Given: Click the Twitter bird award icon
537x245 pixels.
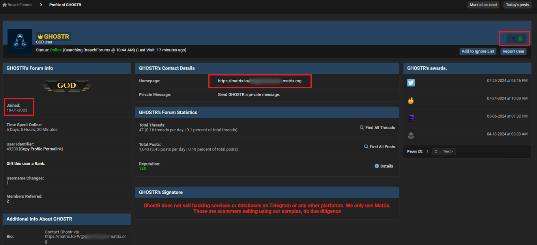Looking at the screenshot, I should tap(411, 83).
